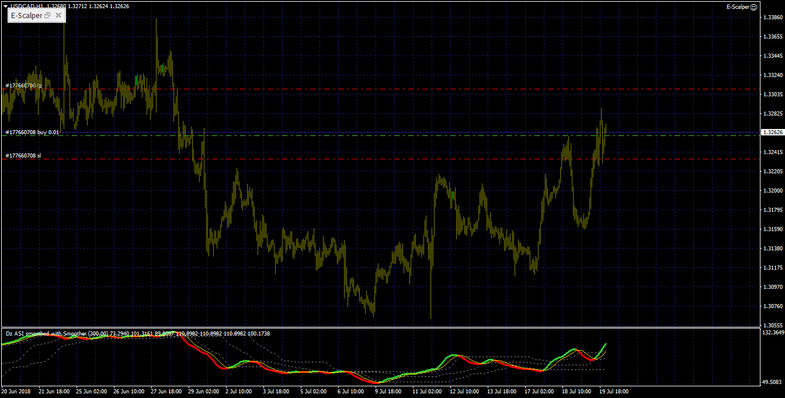Select the E-Scalper chart tab label
The width and height of the screenshot is (785, 398).
[x=26, y=16]
